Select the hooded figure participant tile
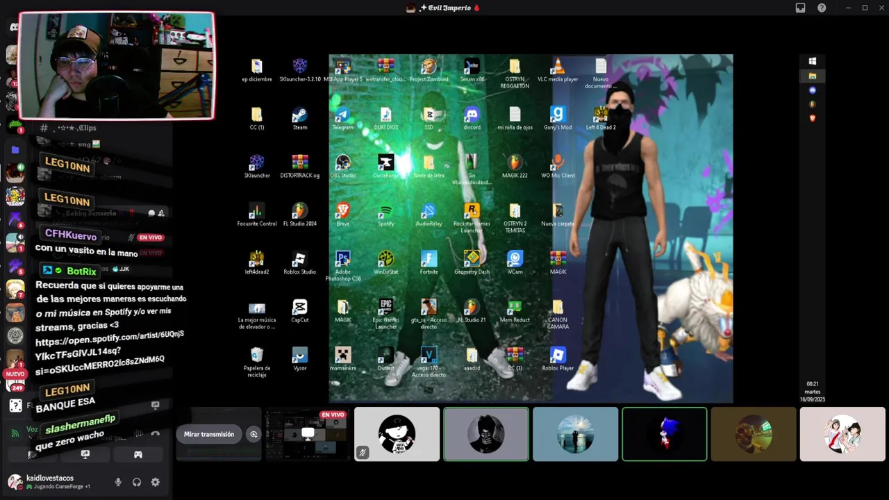Image resolution: width=889 pixels, height=500 pixels. coord(486,434)
